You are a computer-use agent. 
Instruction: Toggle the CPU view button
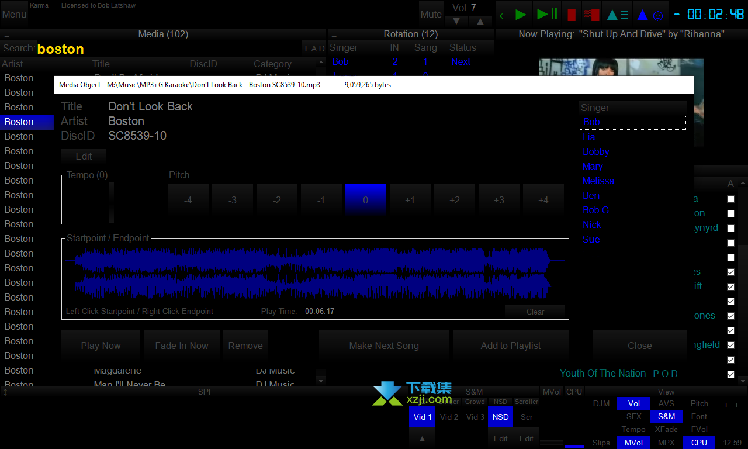699,443
